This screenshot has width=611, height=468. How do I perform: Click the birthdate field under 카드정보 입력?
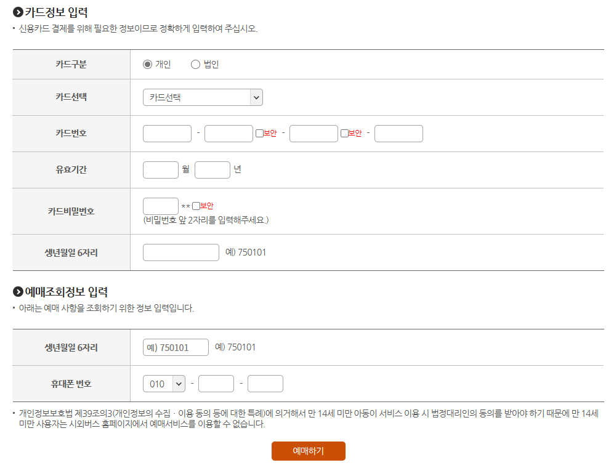pos(180,252)
